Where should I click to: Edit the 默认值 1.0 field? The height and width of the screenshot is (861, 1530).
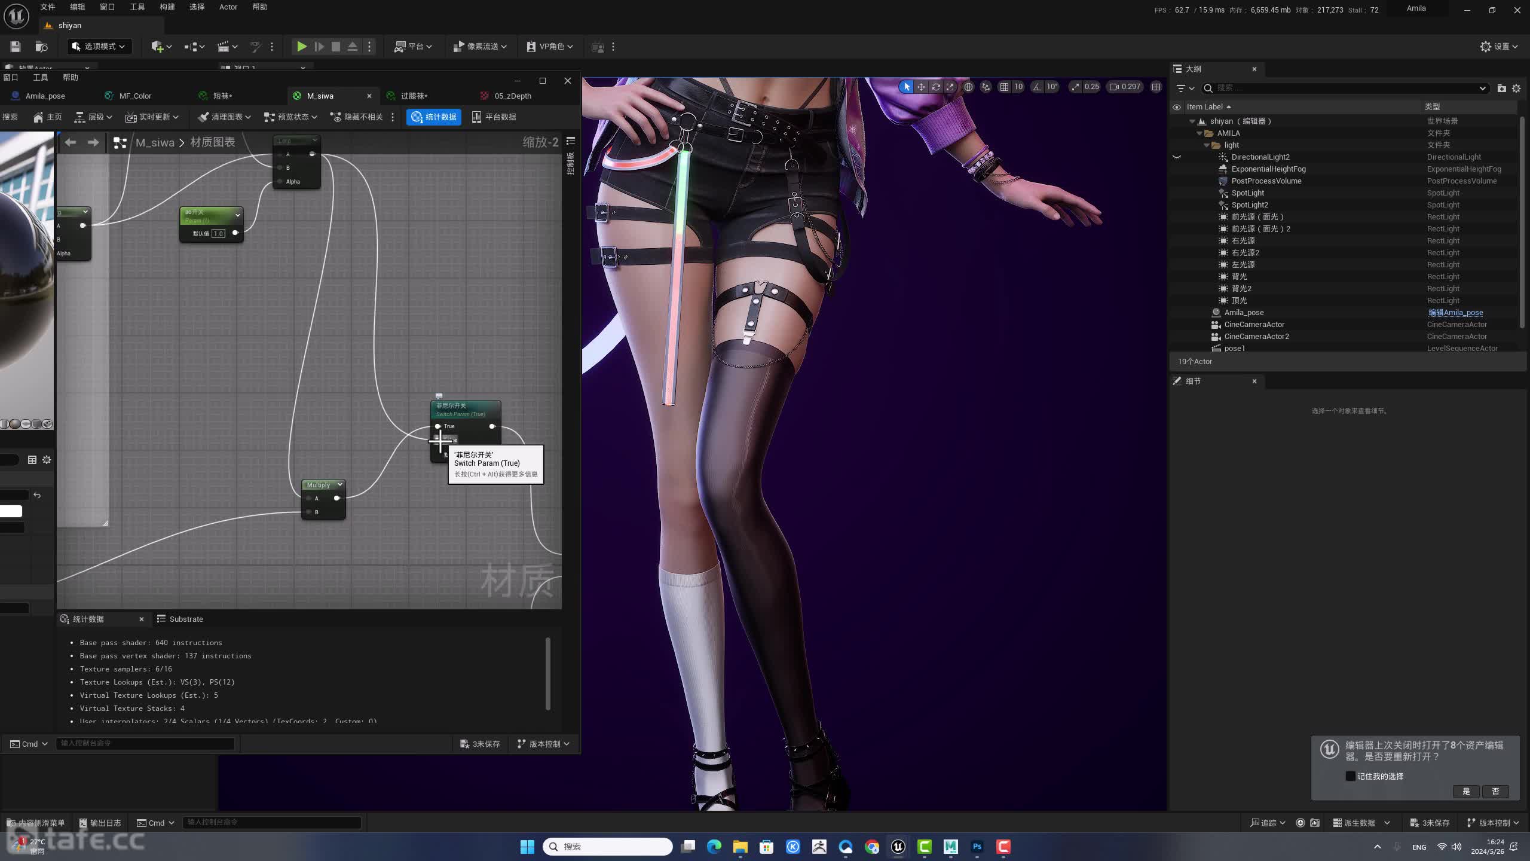coord(218,234)
